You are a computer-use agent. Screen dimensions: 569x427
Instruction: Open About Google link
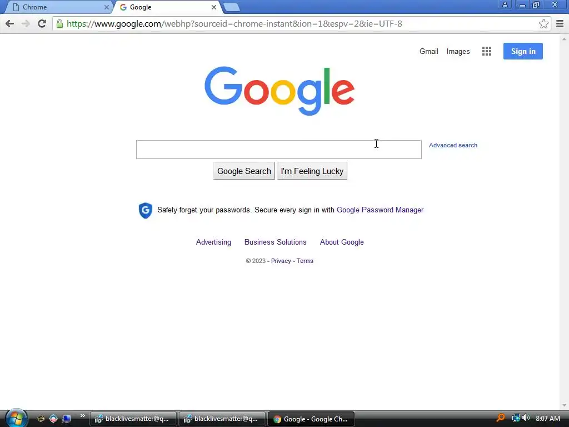point(342,242)
